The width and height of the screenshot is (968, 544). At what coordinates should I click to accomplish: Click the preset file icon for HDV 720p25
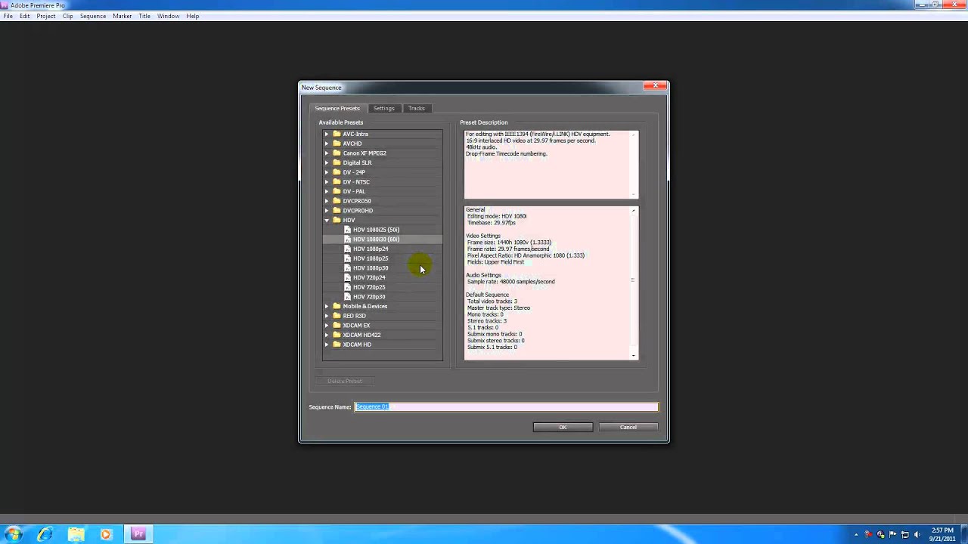pyautogui.click(x=347, y=287)
